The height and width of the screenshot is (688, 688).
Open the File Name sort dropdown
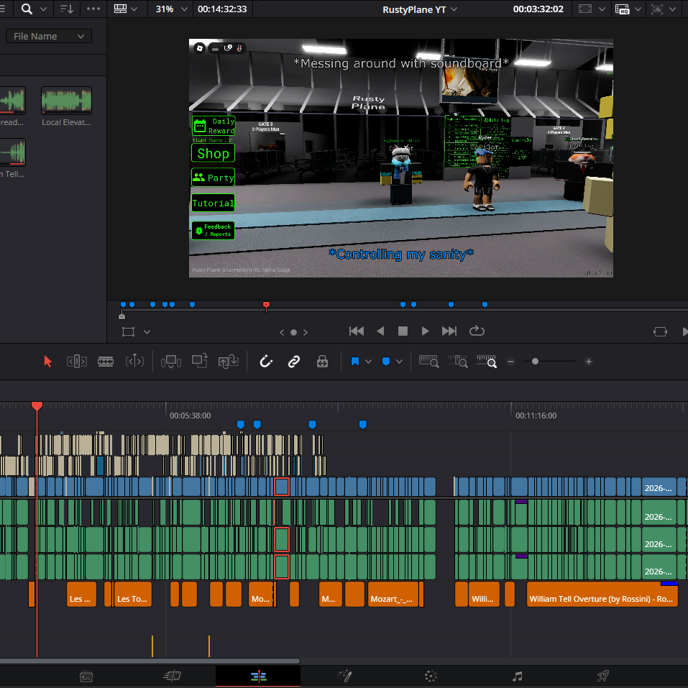[x=49, y=37]
